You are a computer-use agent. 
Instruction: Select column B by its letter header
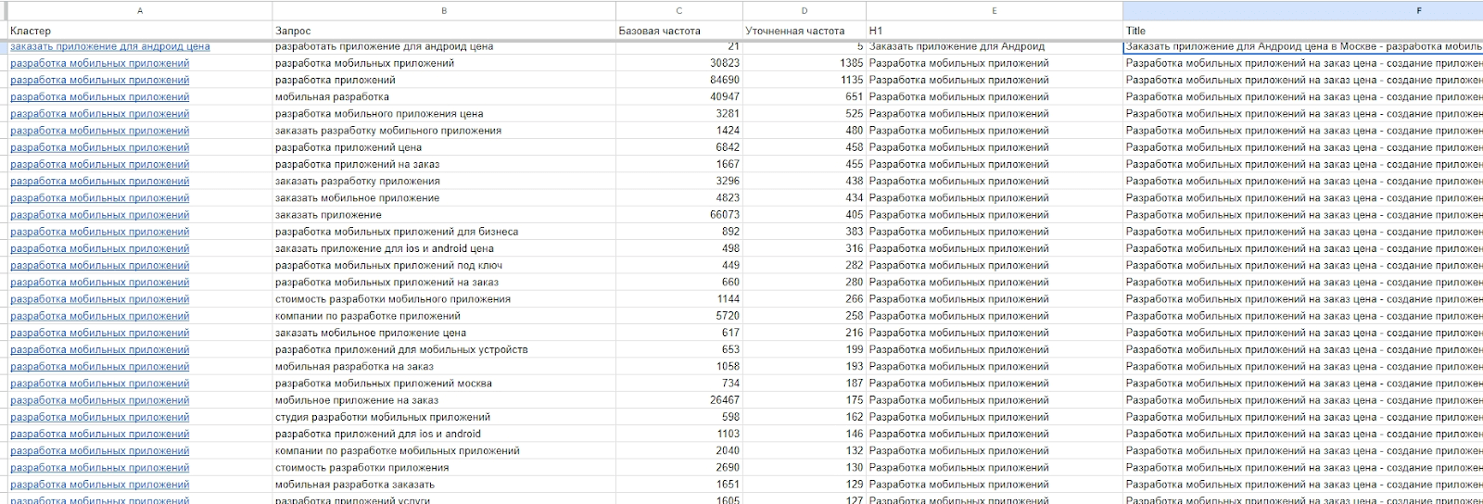tap(444, 11)
